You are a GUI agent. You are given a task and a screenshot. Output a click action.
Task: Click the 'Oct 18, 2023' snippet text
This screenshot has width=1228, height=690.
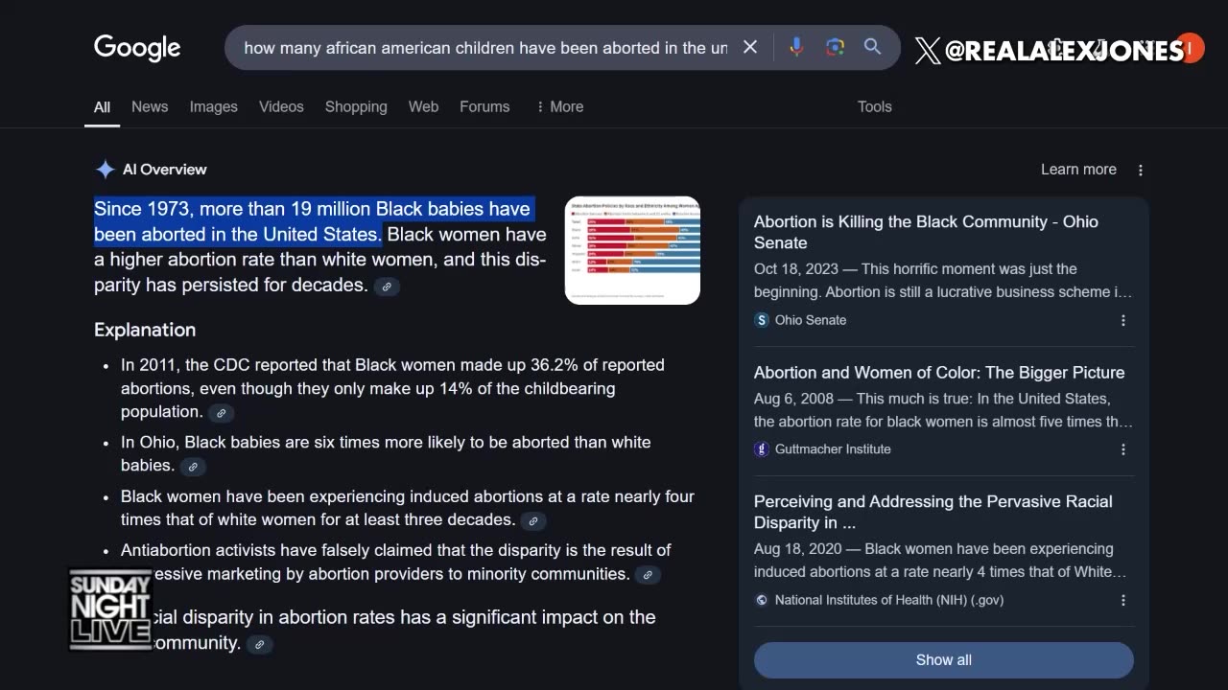pyautogui.click(x=943, y=281)
